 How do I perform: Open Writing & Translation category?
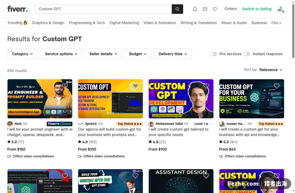tap(199, 23)
